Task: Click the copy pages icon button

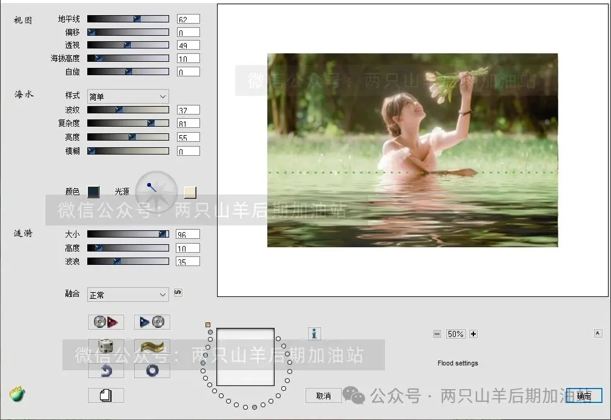Action: [x=106, y=395]
